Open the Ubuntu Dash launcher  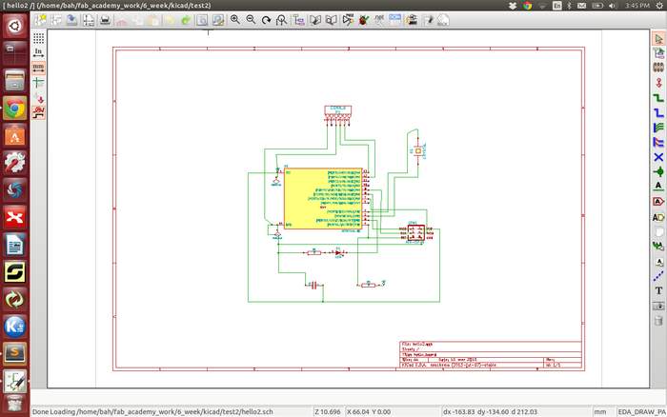coord(15,27)
